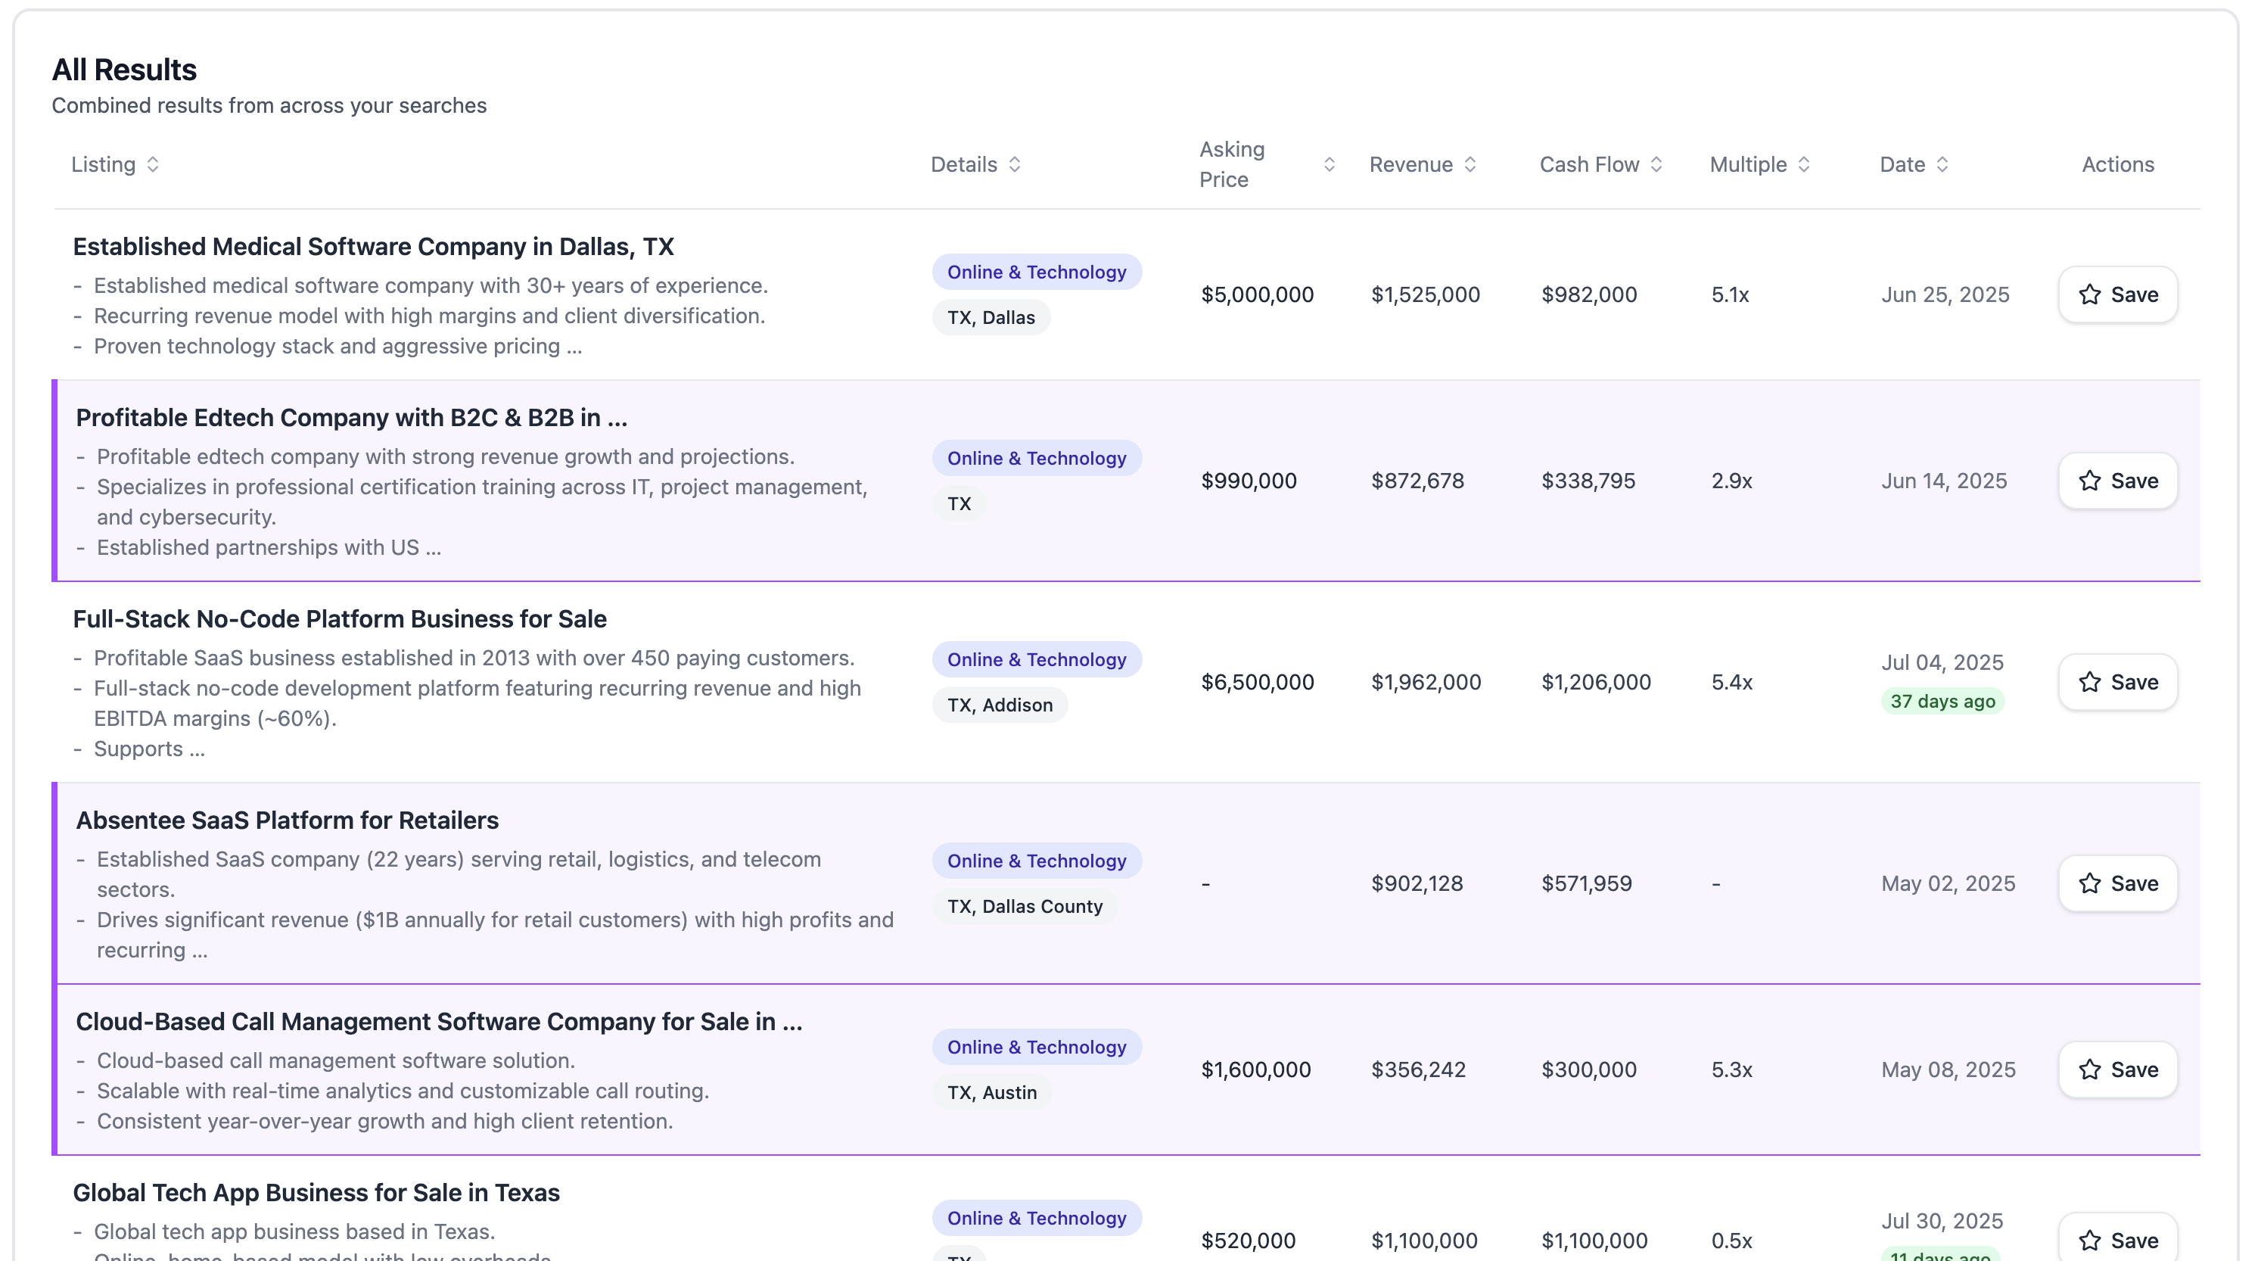Click the 37 days ago badge

[1942, 702]
